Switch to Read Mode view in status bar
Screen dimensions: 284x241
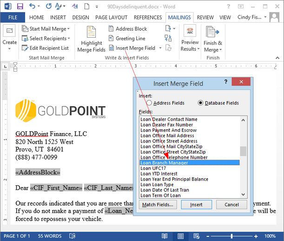(x=165, y=236)
